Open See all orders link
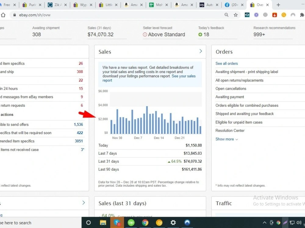Viewport: 305px width, 228px height. point(227,64)
